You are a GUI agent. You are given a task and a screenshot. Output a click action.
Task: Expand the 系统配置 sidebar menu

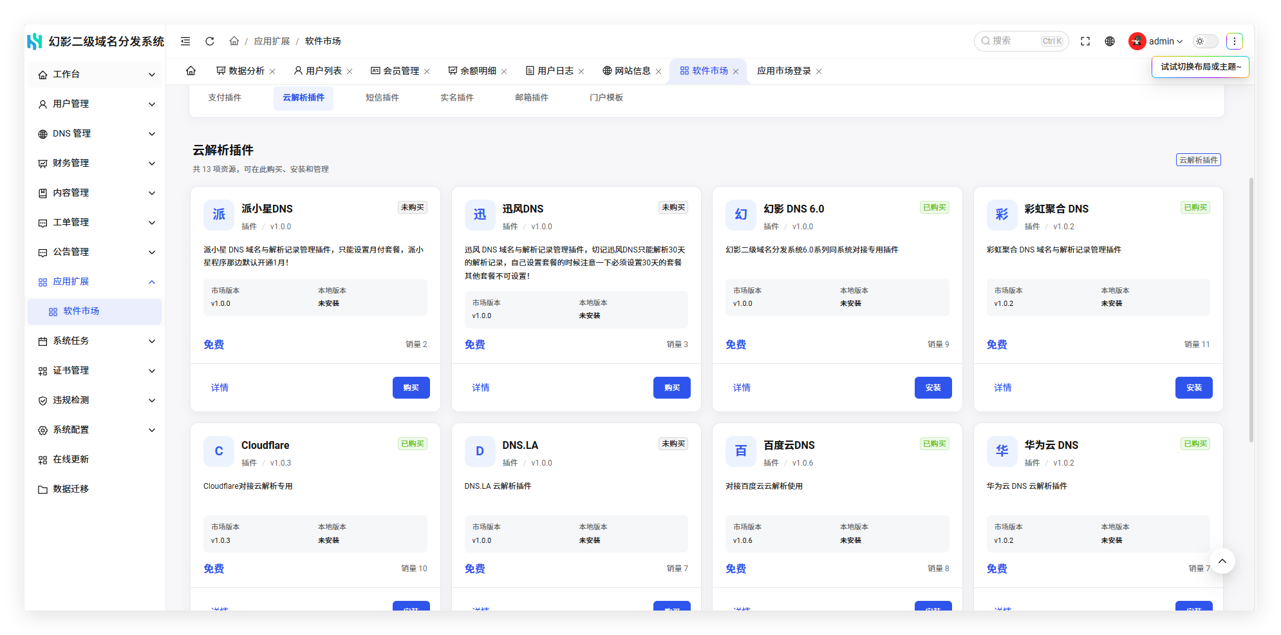pyautogui.click(x=95, y=430)
